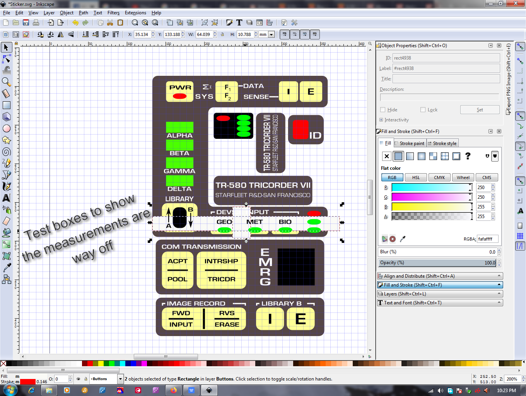Switch to the Stroke paint tab
This screenshot has height=396, width=526.
pyautogui.click(x=410, y=143)
